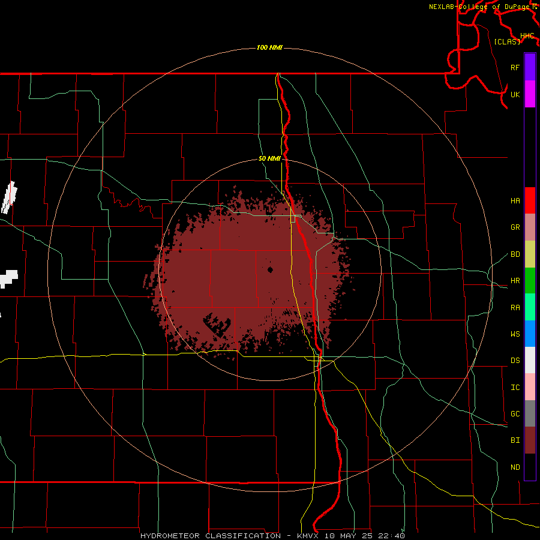The height and width of the screenshot is (540, 540).
Task: Click the UK magenta legend swatch
Action: (530, 94)
